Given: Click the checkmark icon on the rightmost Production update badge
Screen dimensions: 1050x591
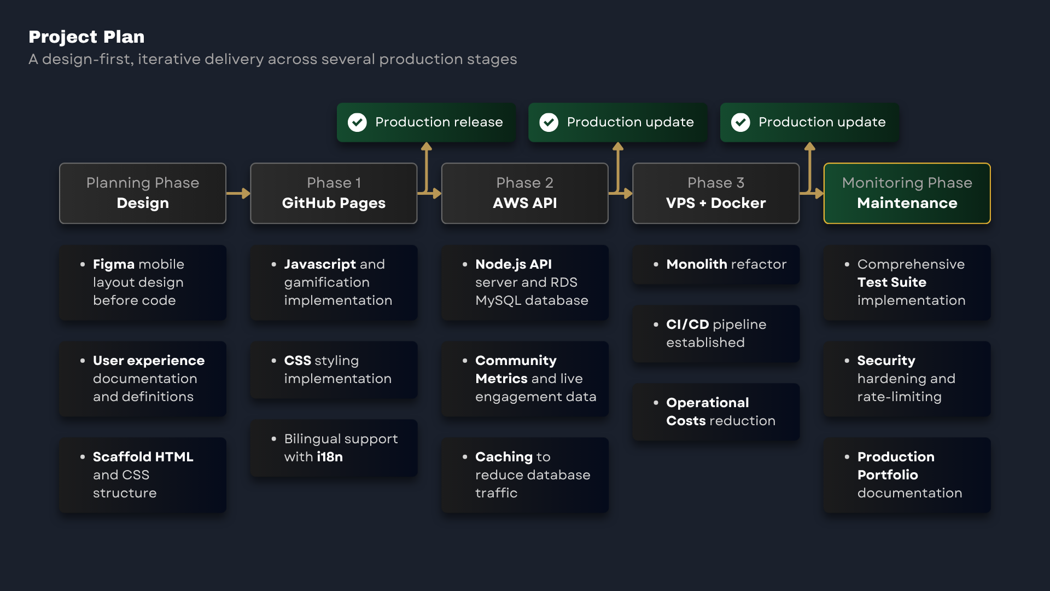Looking at the screenshot, I should click(x=740, y=122).
